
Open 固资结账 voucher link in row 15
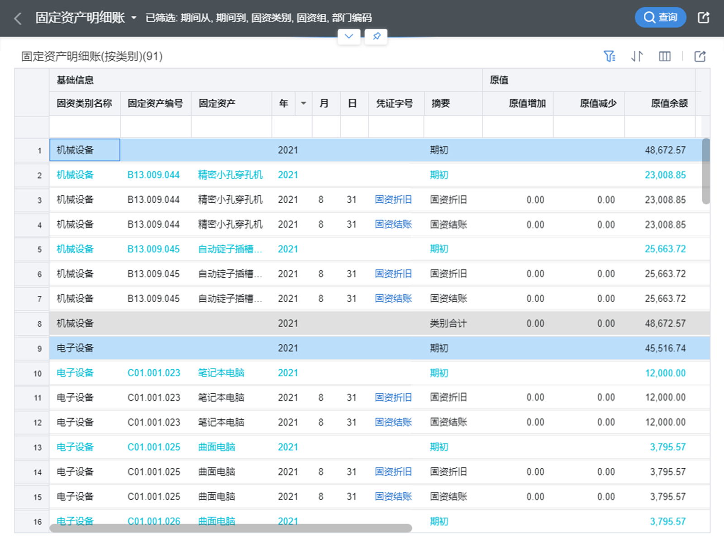393,497
